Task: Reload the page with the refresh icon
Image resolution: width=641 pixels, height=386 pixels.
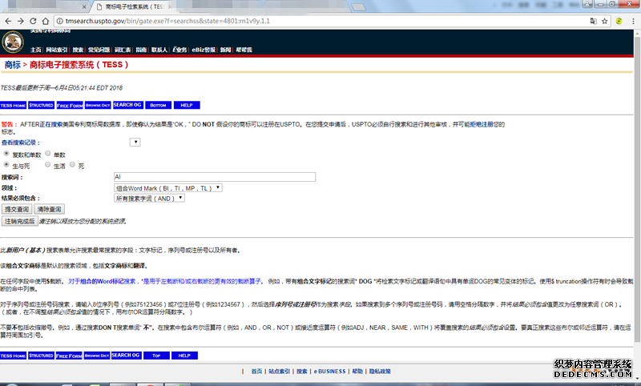Action: [x=33, y=22]
